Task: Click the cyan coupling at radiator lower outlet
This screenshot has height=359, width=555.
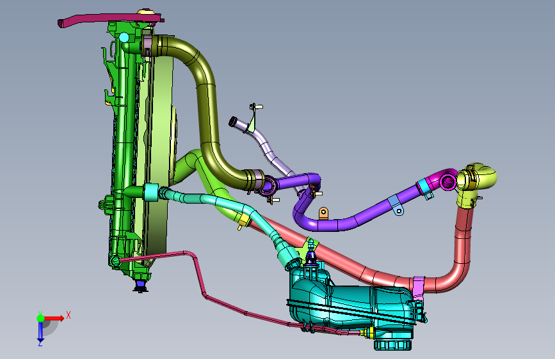Action: pyautogui.click(x=151, y=192)
